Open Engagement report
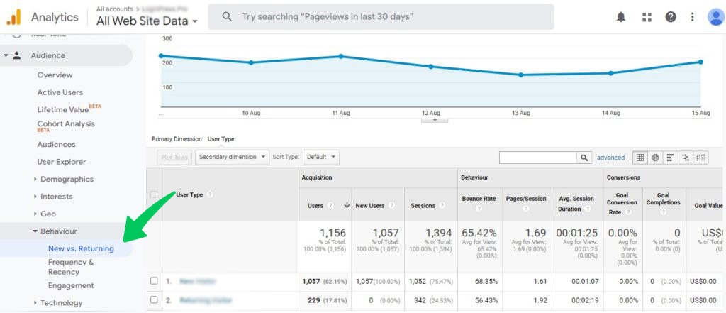The width and height of the screenshot is (726, 313). [71, 285]
